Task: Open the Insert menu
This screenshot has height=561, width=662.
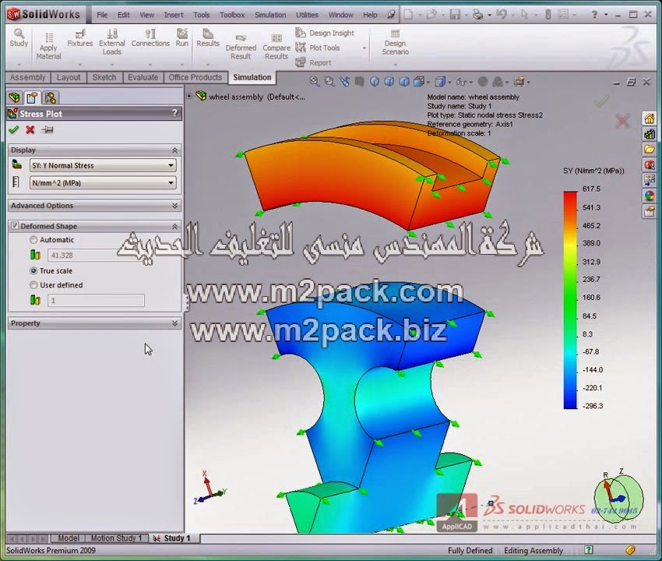Action: [174, 15]
